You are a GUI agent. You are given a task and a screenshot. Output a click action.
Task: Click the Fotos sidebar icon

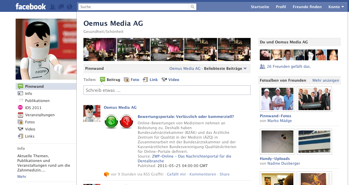(x=20, y=122)
